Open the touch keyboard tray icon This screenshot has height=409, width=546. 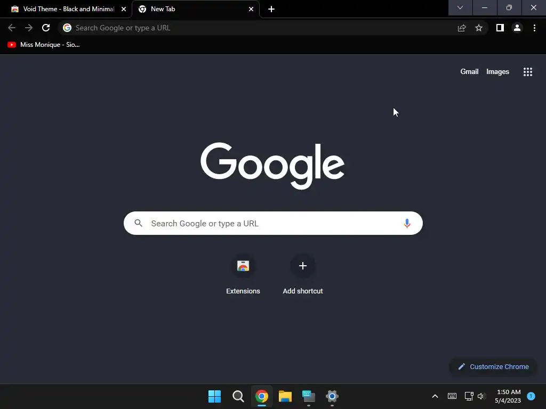click(x=452, y=396)
